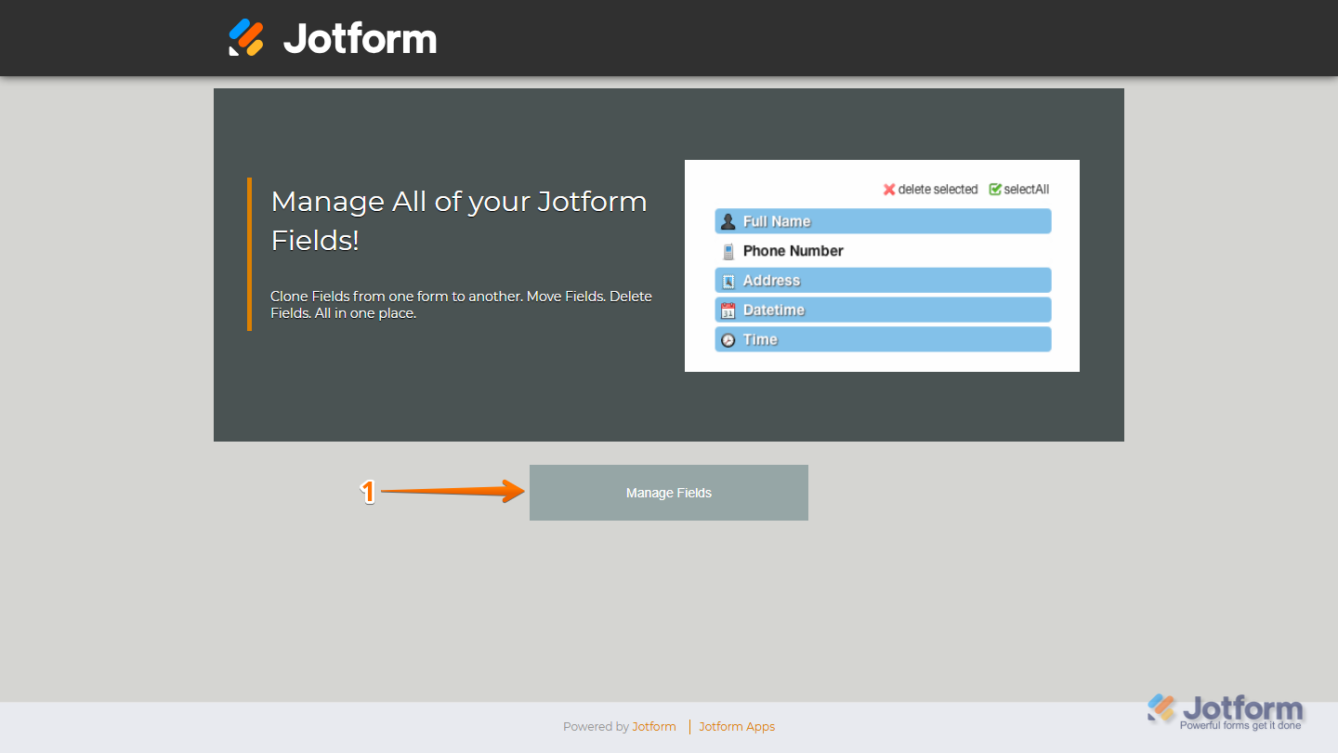Click the 'selectAll' text

[1027, 190]
